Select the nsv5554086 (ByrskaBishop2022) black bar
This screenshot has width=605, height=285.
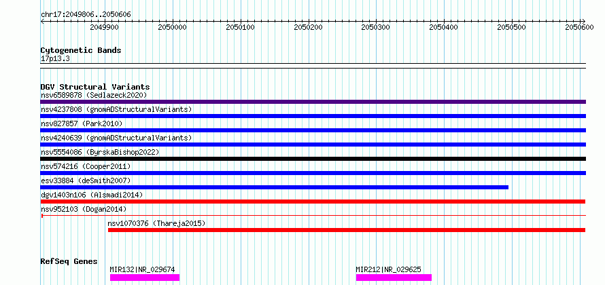coord(313,159)
